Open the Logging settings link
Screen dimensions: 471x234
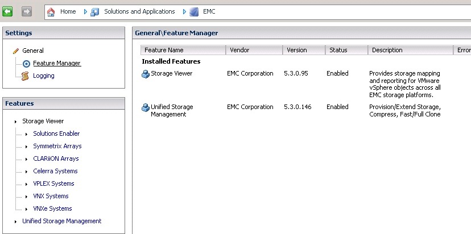coord(44,76)
